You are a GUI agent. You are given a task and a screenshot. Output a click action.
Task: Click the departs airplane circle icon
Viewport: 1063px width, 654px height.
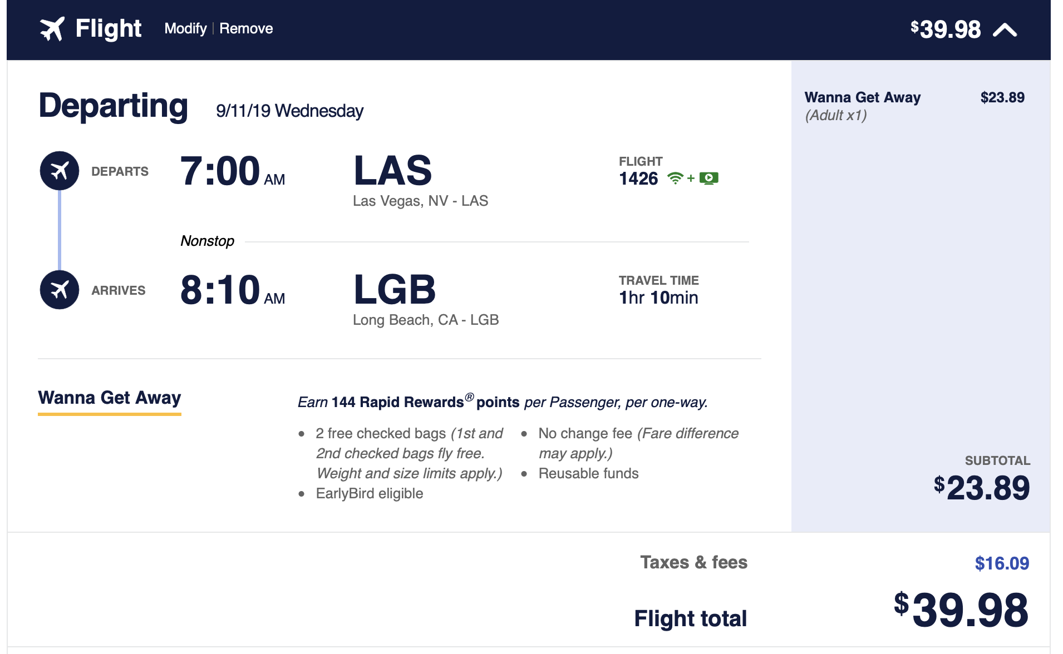point(60,171)
